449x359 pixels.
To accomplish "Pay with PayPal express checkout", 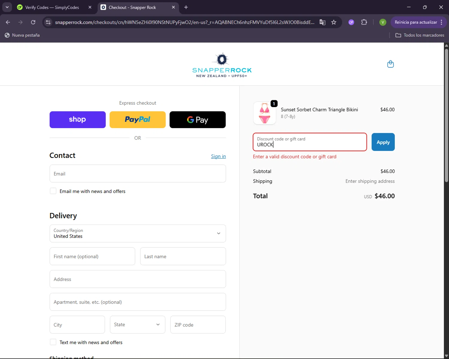I will coord(137,120).
